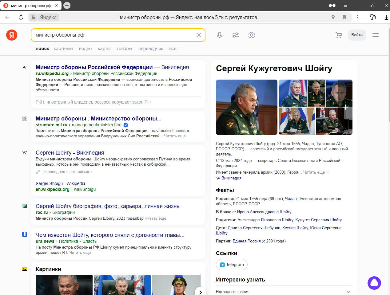Image resolution: width=390 pixels, height=295 pixels.
Task: Select the active 'поиск' tab
Action: [42, 49]
